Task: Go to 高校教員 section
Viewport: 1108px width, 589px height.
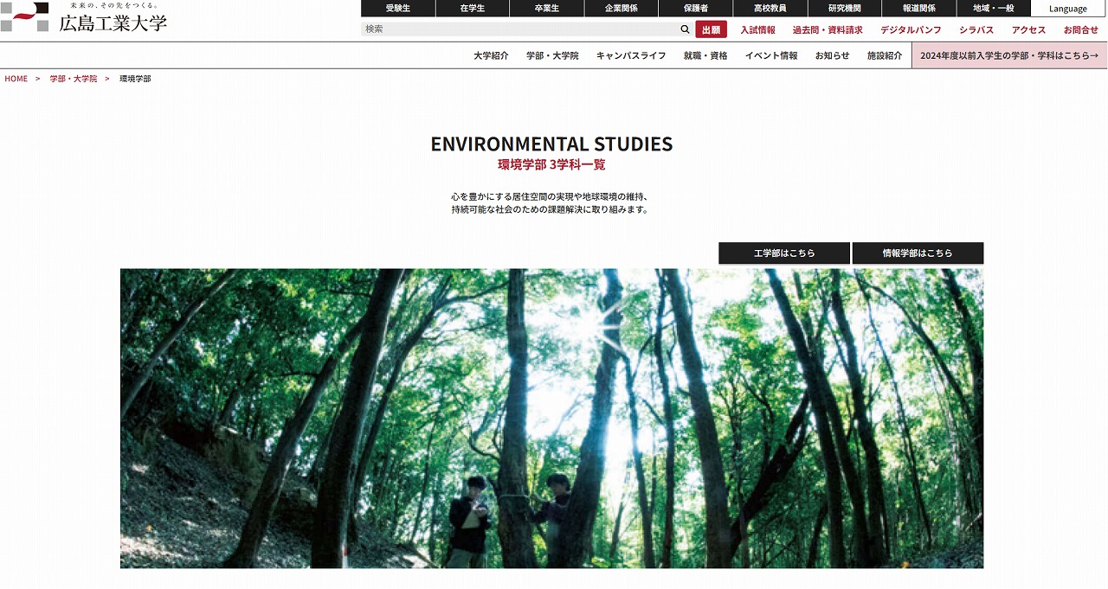Action: point(770,9)
